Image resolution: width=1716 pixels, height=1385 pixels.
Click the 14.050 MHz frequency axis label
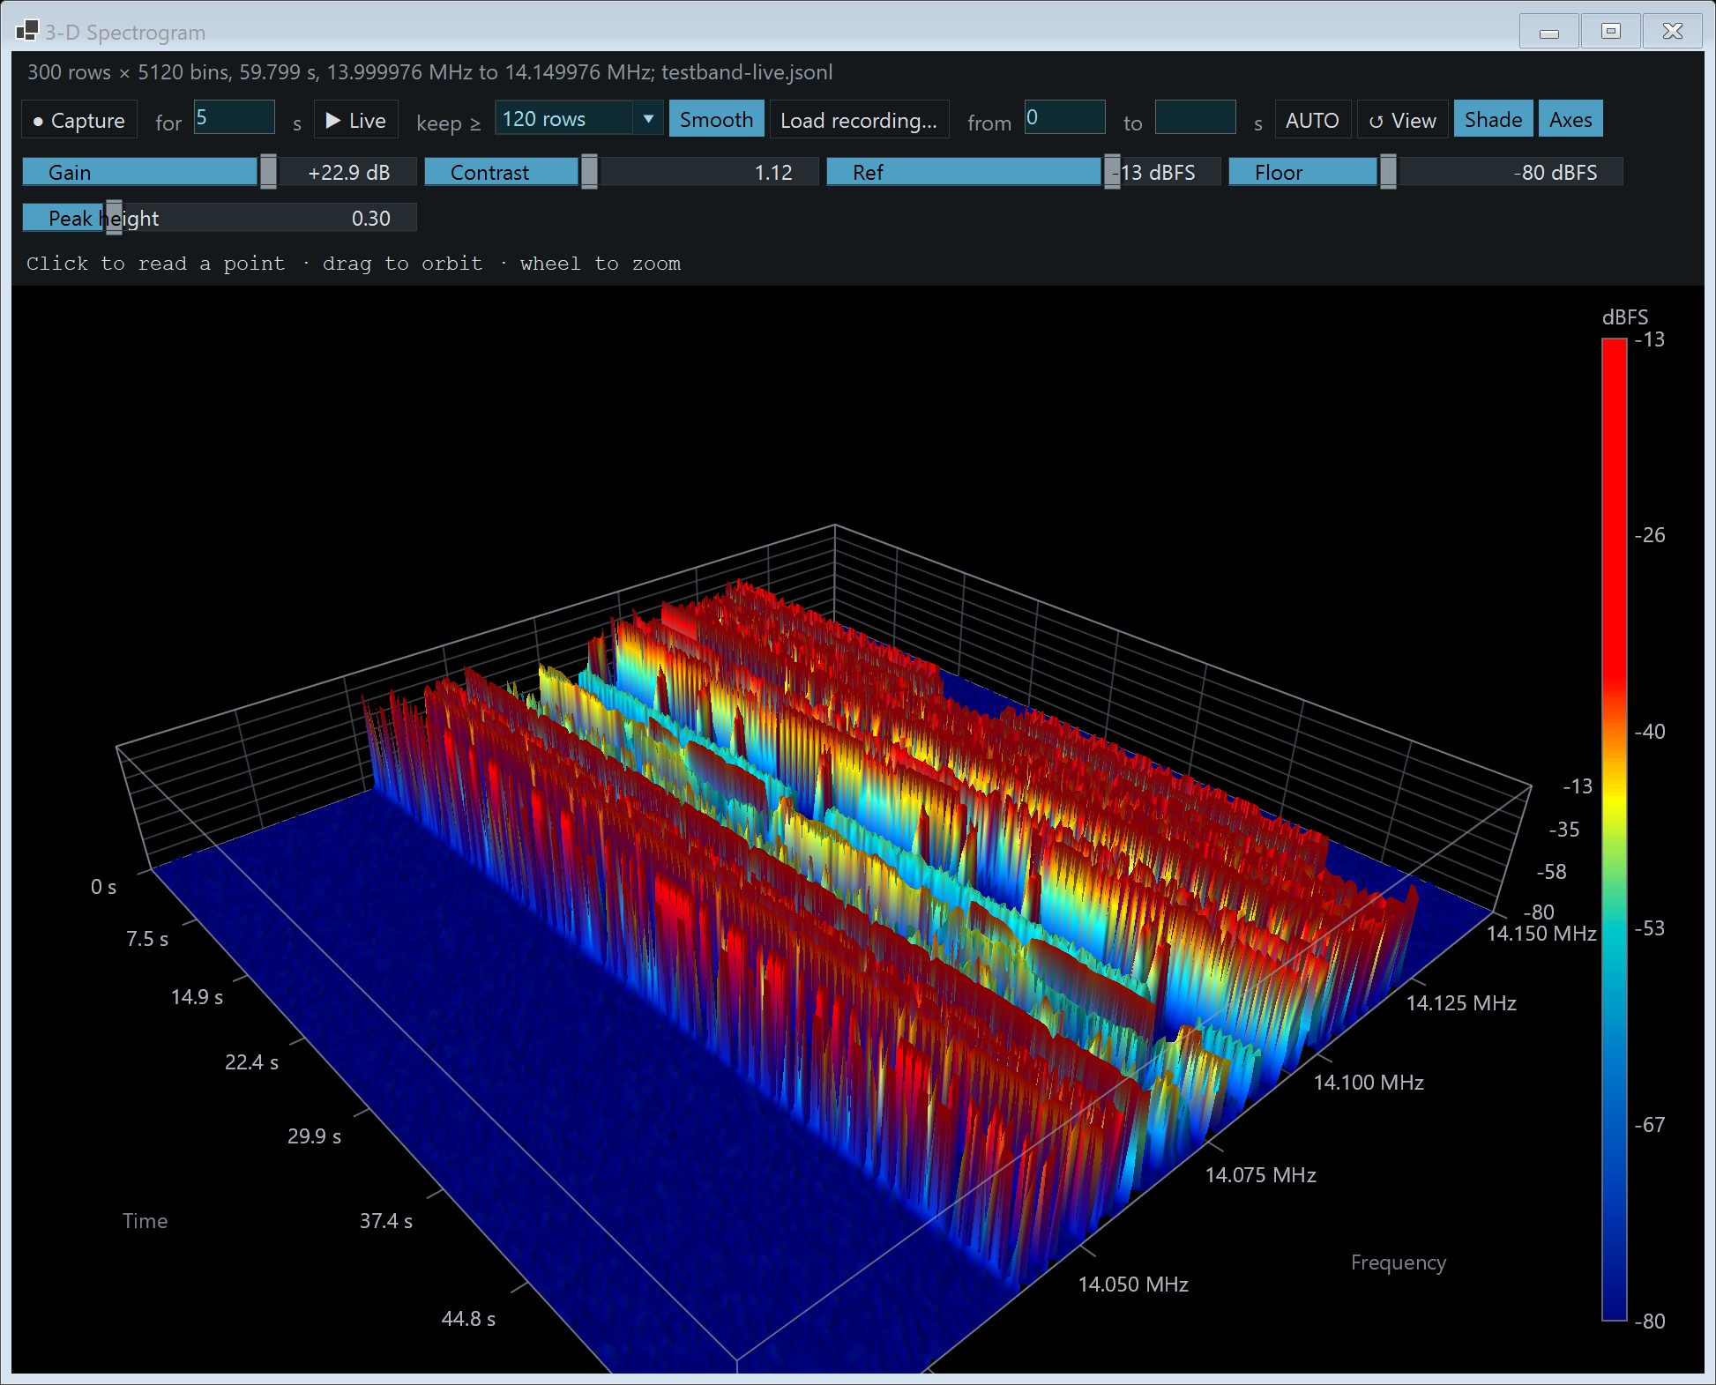(x=1133, y=1284)
